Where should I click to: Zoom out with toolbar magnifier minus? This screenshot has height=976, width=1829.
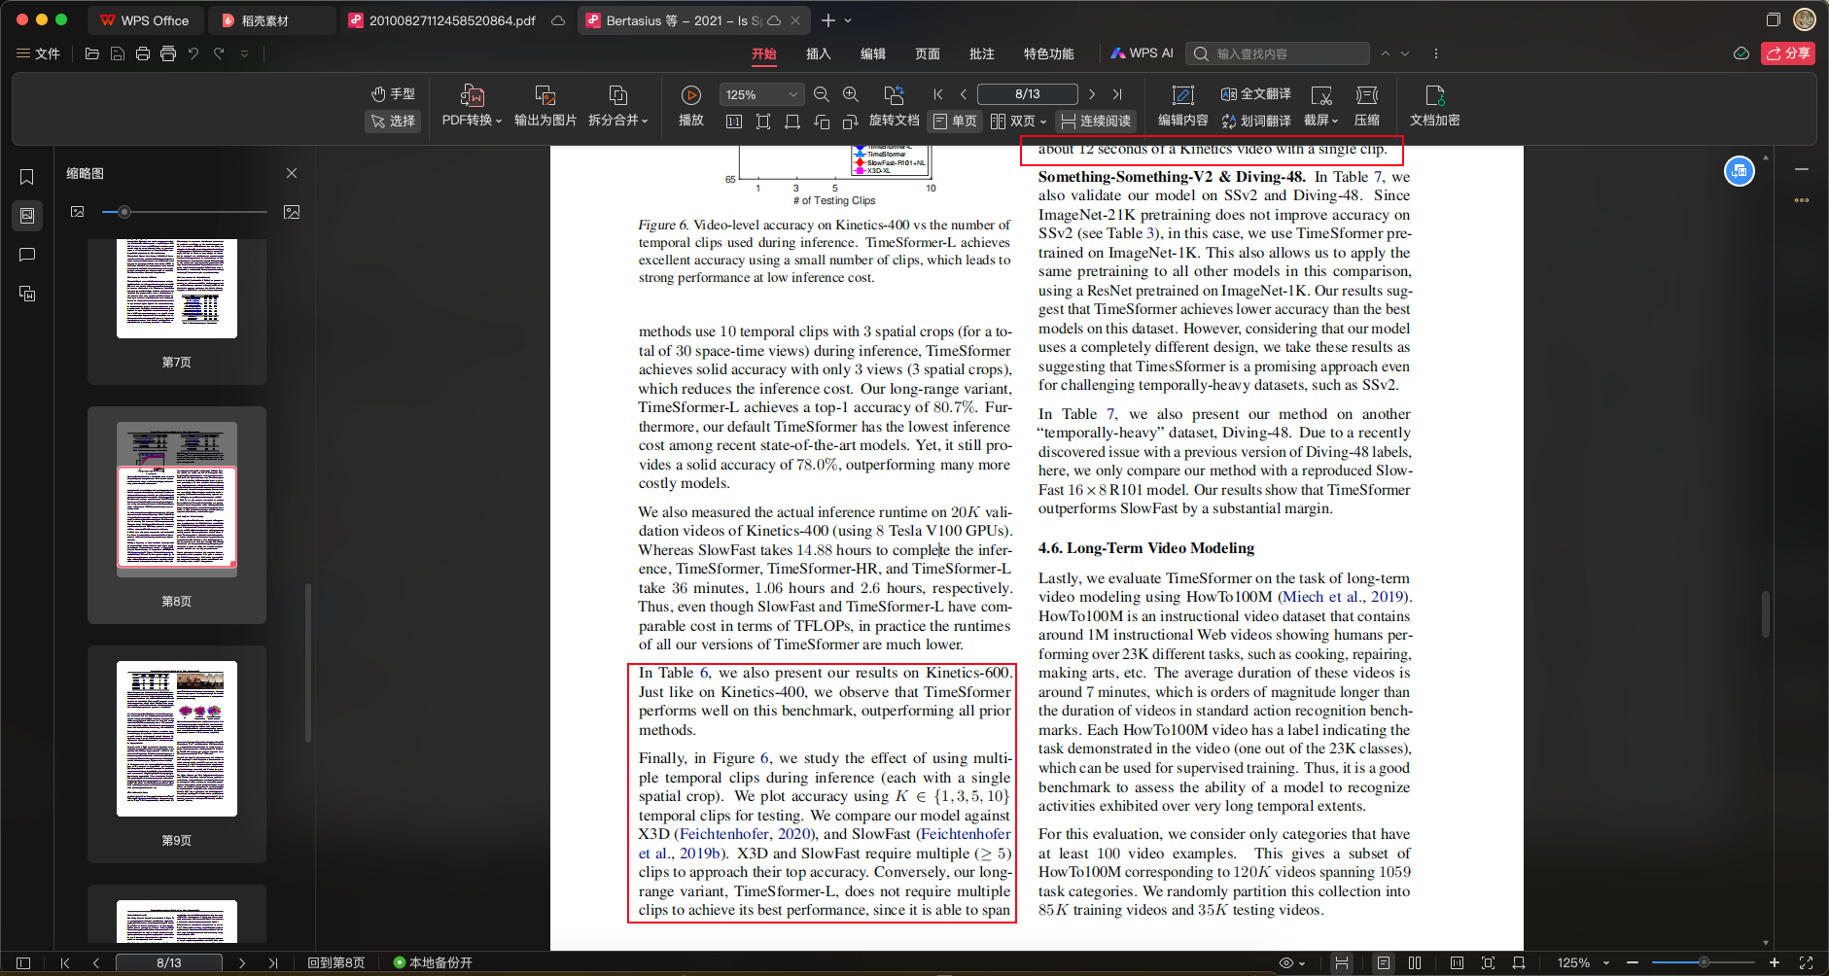click(822, 94)
